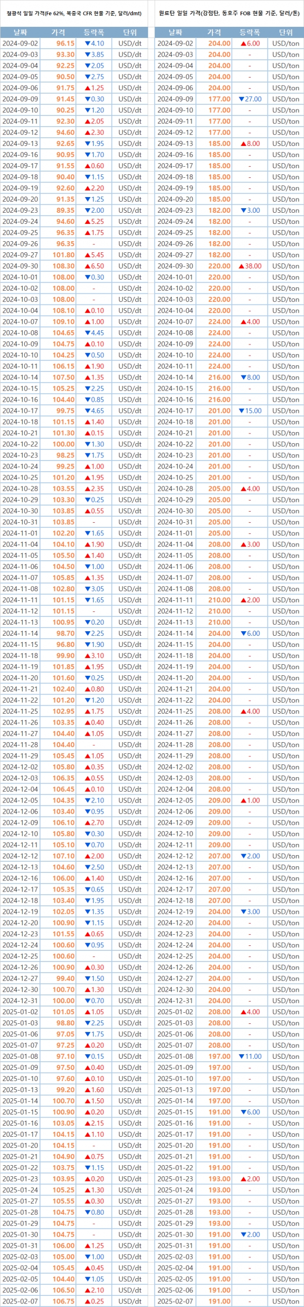Select the 날짜 header in the iron ore table
Screen dimensions: 304x1307
click(20, 32)
